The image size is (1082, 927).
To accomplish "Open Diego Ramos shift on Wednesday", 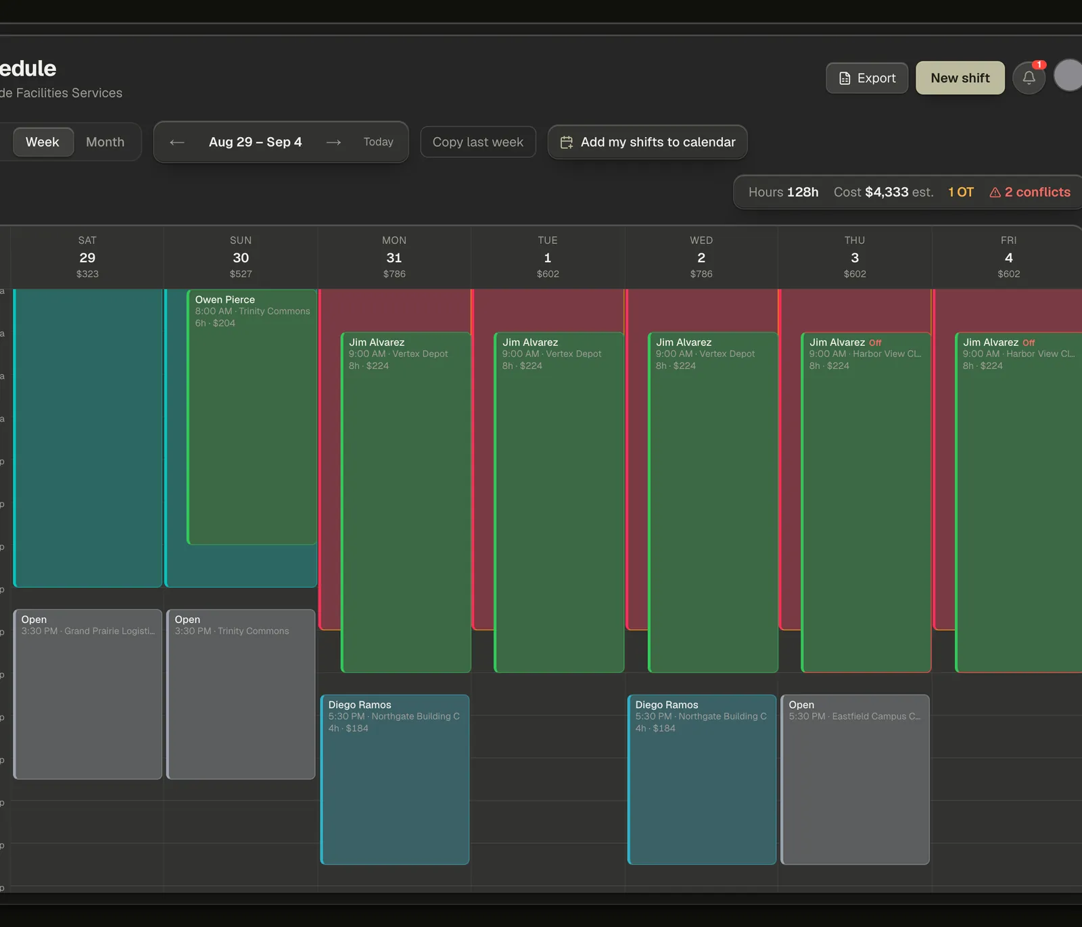I will click(702, 780).
